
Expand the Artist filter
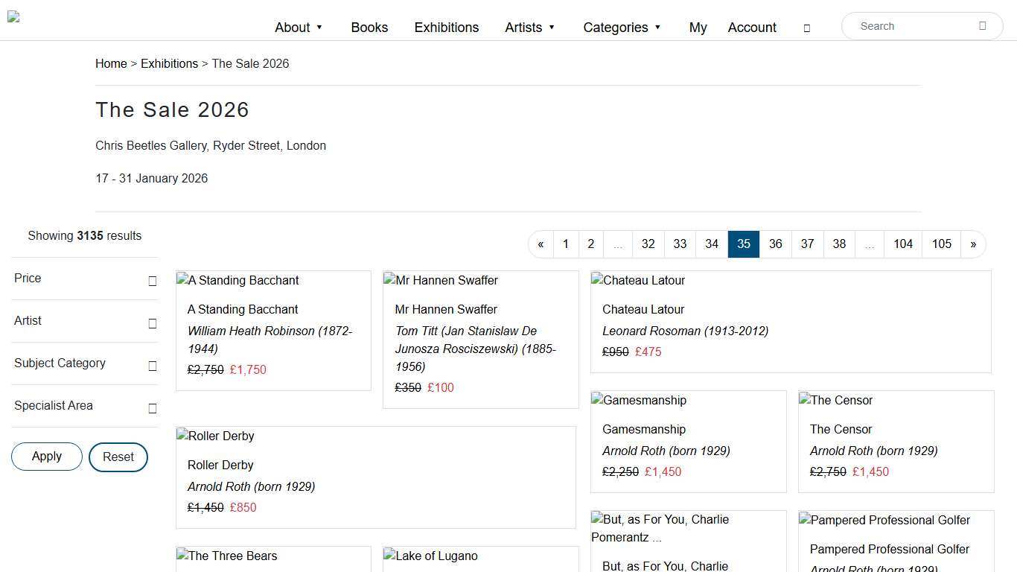(x=152, y=323)
